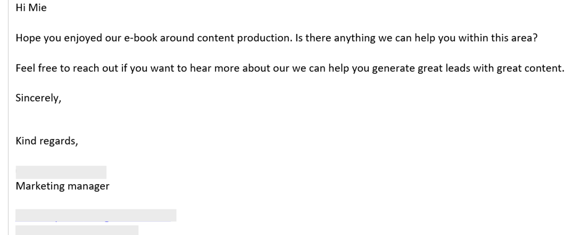Click the redacted sender name above "Marketing manager"
Screen dimensions: 571x235
tap(61, 172)
